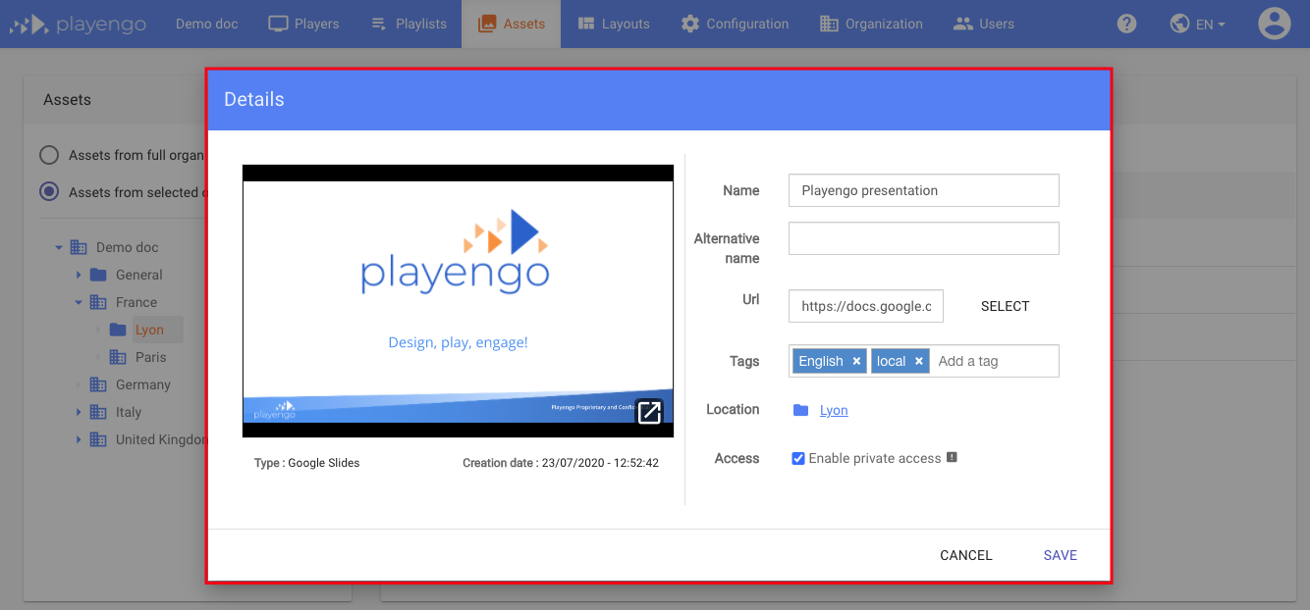Select Assets from full organization radio
This screenshot has height=610, width=1310.
click(x=49, y=155)
